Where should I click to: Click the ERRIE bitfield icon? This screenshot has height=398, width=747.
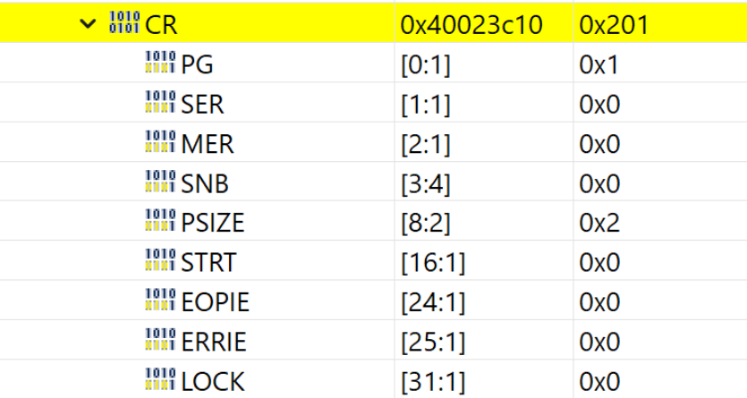tap(160, 342)
